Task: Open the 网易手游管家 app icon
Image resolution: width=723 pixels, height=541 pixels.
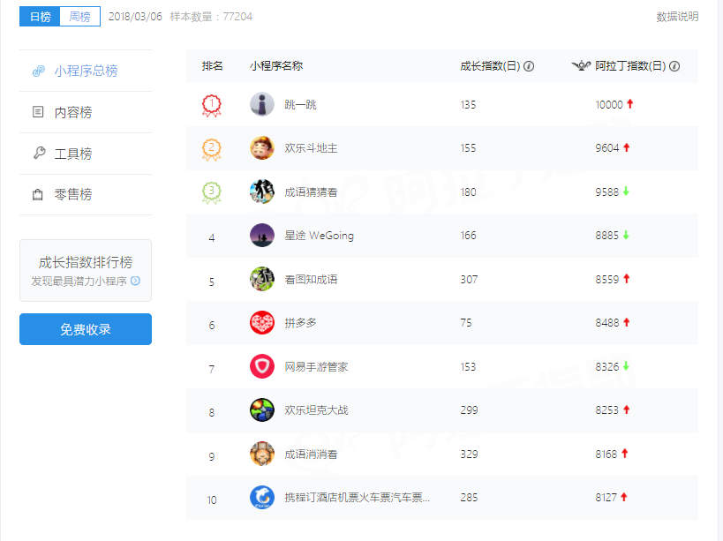Action: click(262, 366)
